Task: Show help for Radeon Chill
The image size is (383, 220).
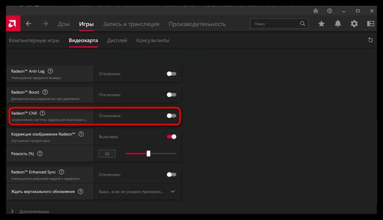Action: tap(42, 113)
